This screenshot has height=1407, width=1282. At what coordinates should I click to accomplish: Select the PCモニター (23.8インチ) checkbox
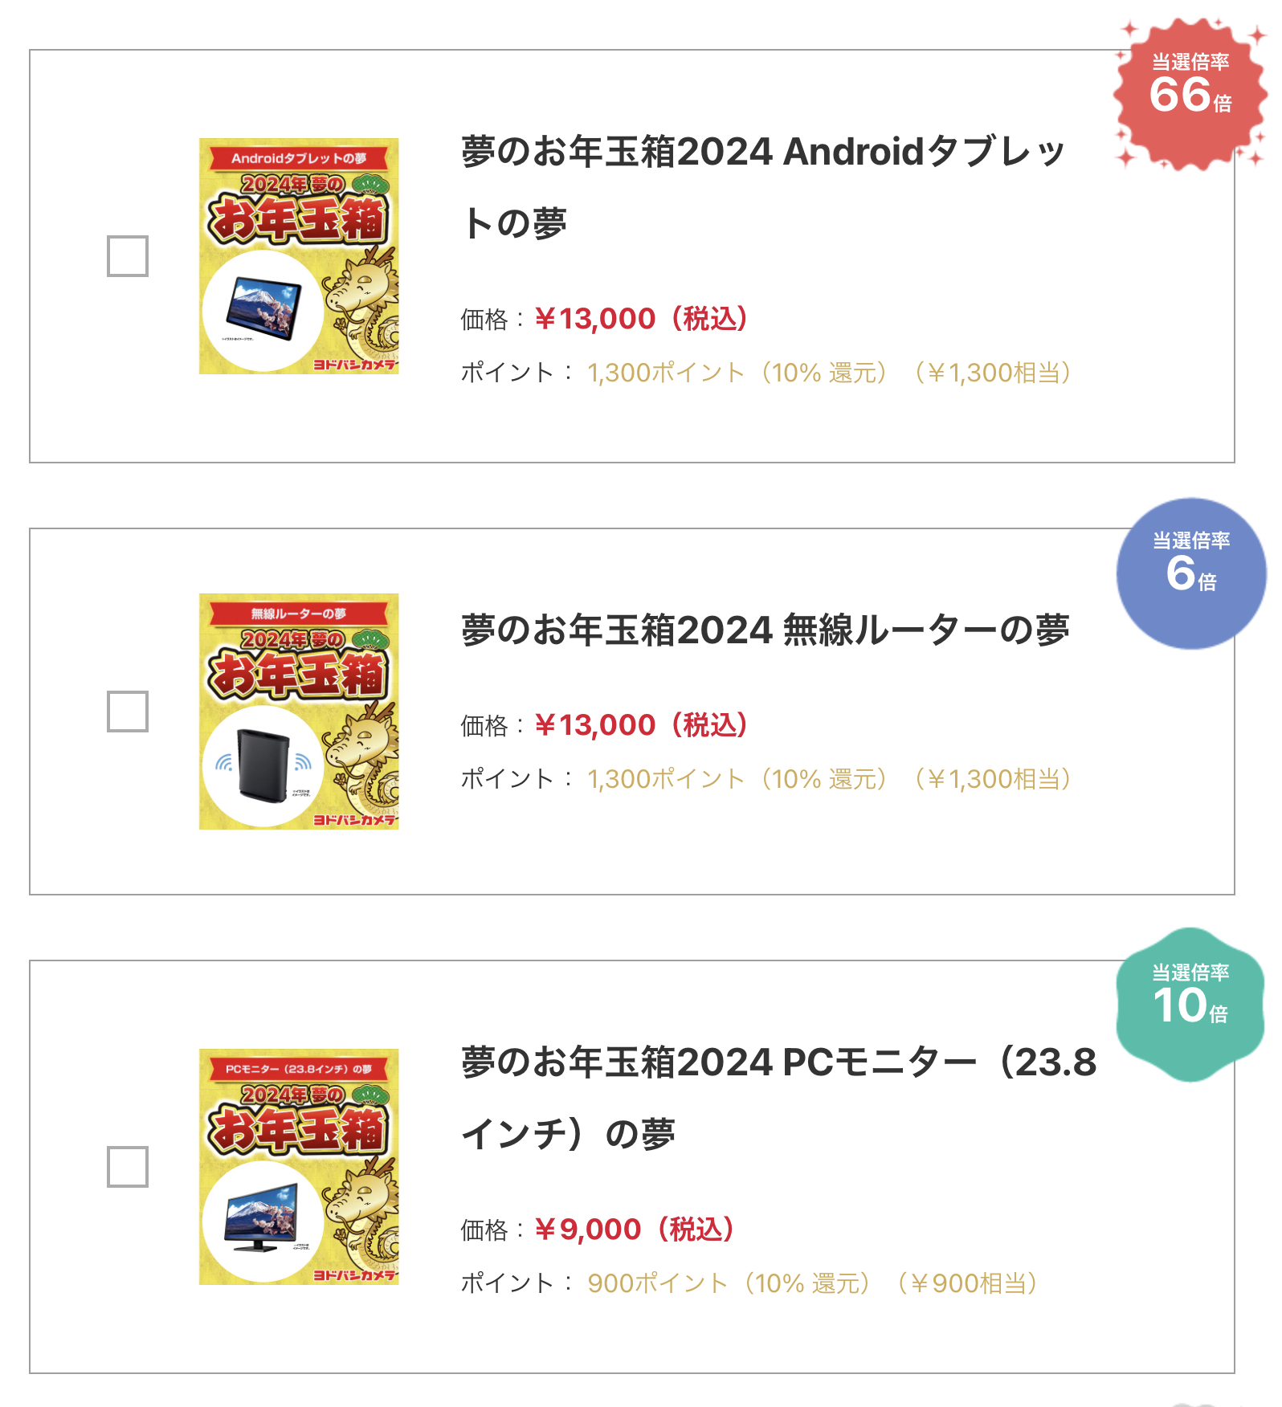128,1167
